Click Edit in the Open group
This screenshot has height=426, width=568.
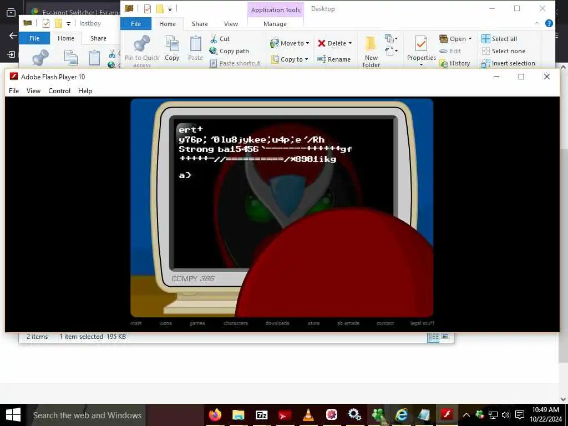[x=450, y=51]
